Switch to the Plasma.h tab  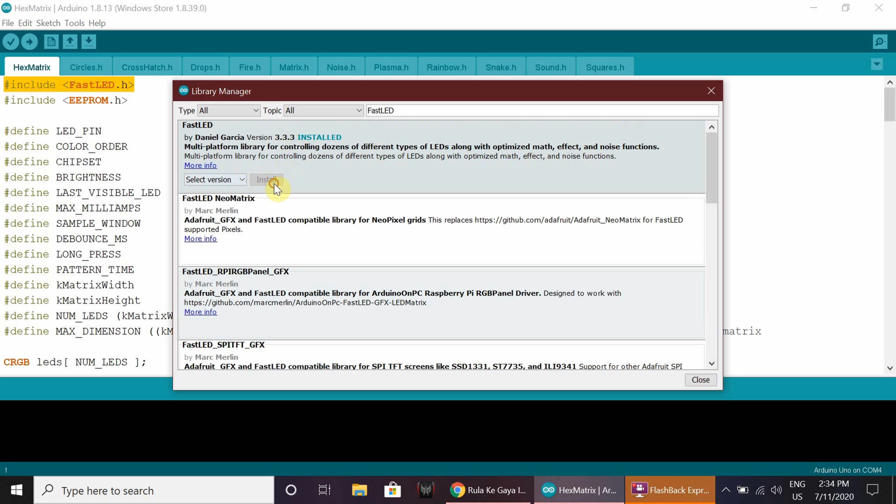391,67
